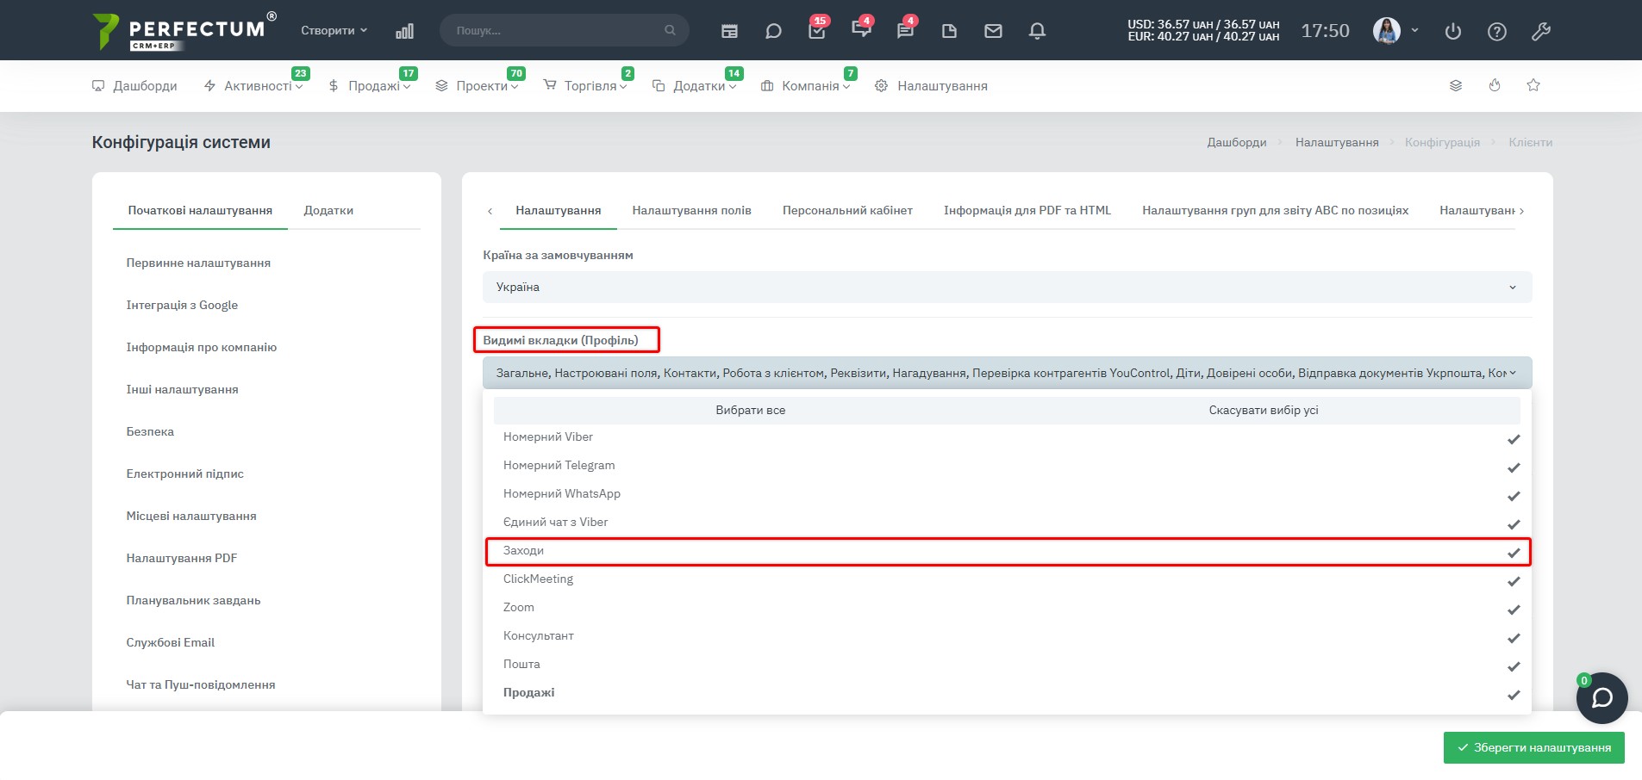Viewport: 1642px width, 780px height.
Task: Open the messages icon with badge 4
Action: 861,29
